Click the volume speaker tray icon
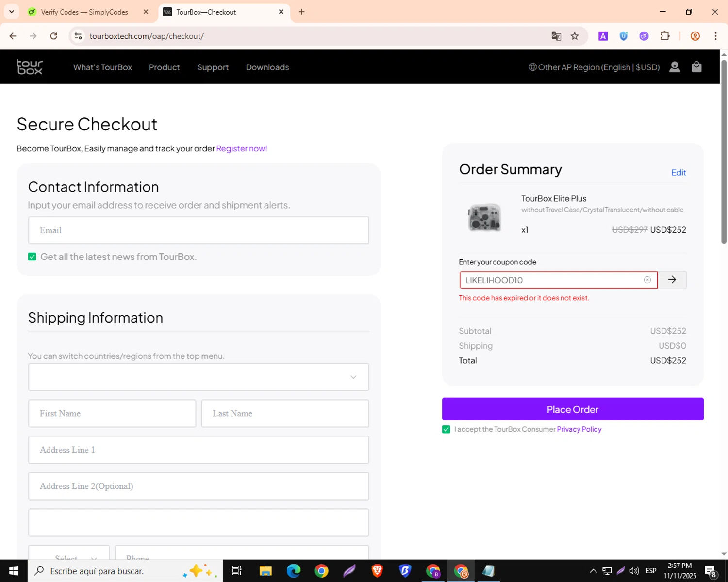This screenshot has height=582, width=728. click(634, 571)
